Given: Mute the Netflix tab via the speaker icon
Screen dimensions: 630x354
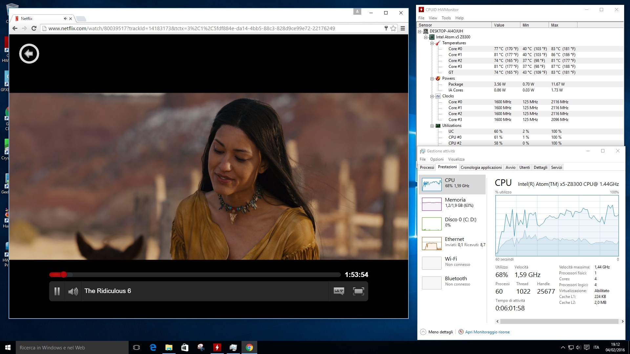Looking at the screenshot, I should pos(65,19).
